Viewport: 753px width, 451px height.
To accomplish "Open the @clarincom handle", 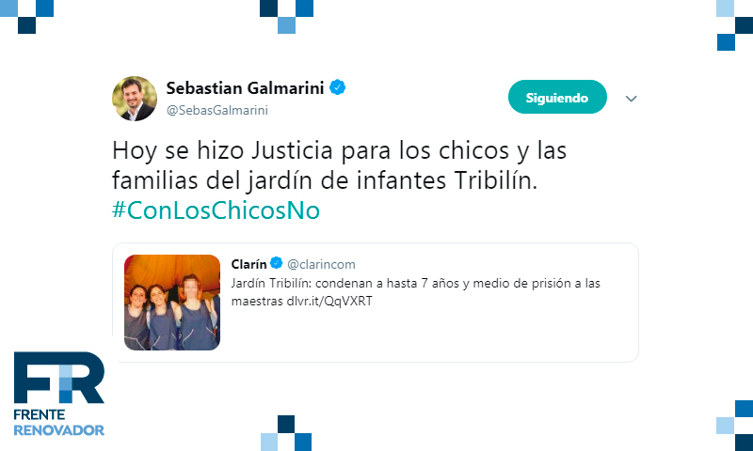I will (x=321, y=264).
